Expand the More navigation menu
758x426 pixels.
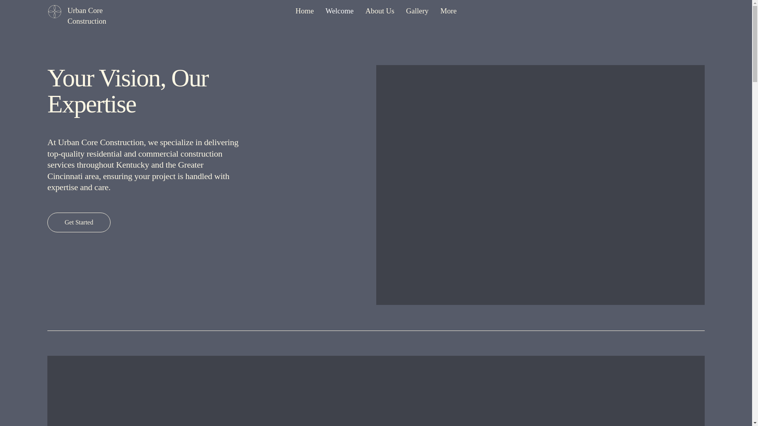448,11
